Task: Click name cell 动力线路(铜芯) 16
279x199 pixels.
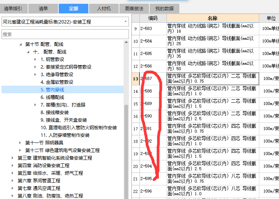Action: pos(213,29)
